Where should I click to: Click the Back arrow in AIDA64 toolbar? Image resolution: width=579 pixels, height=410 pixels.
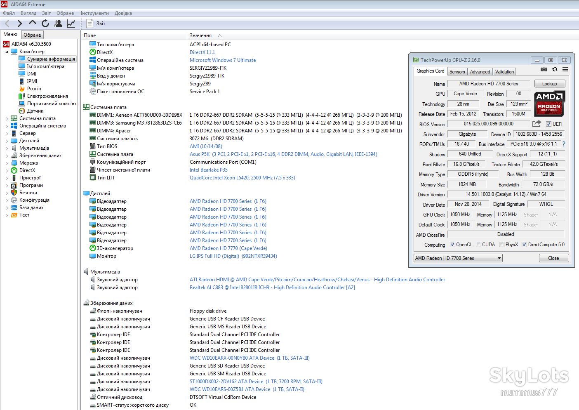pyautogui.click(x=7, y=24)
